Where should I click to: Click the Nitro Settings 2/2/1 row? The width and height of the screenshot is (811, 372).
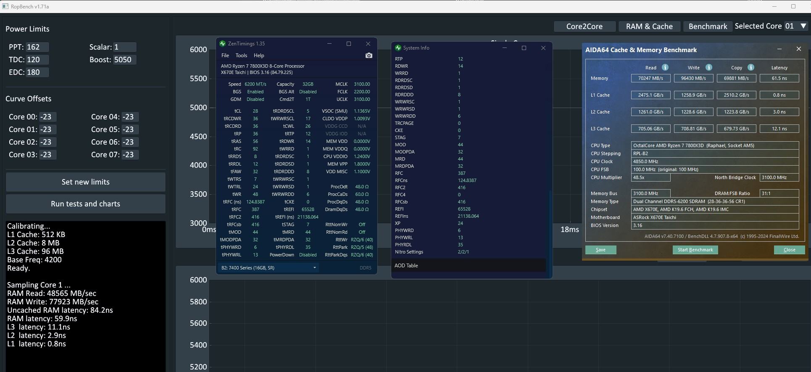469,252
